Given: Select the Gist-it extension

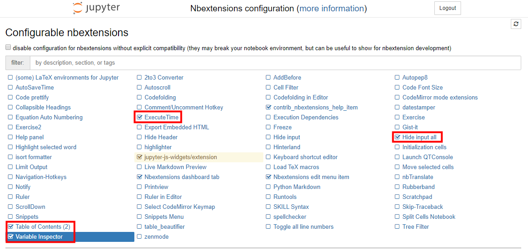Looking at the screenshot, I should pyautogui.click(x=410, y=127).
